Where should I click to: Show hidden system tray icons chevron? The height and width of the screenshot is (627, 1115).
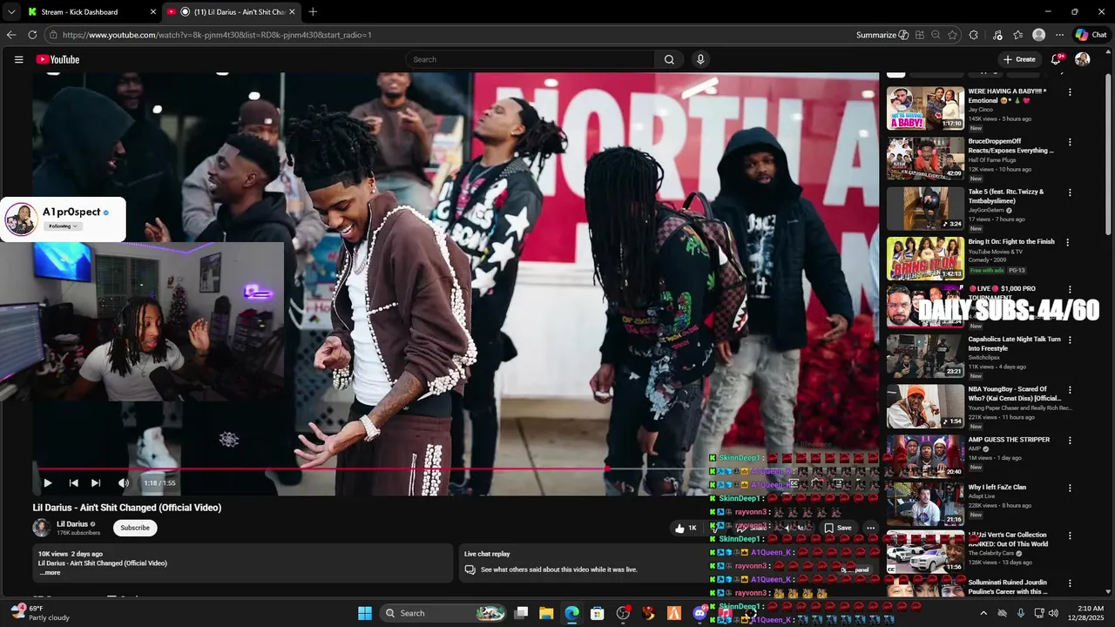tap(983, 613)
